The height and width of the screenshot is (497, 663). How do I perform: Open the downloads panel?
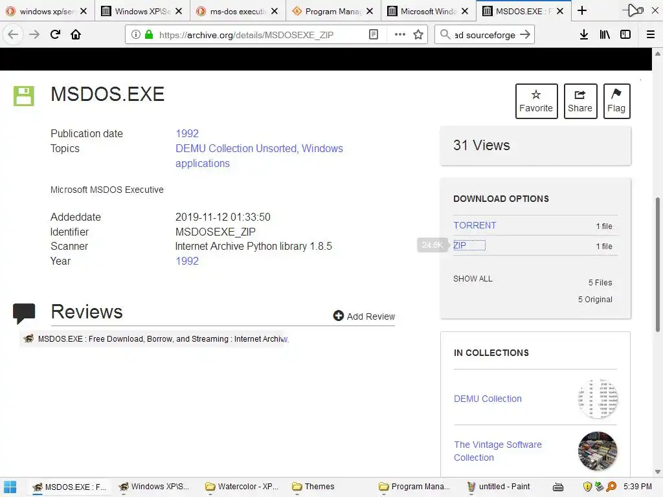(584, 35)
